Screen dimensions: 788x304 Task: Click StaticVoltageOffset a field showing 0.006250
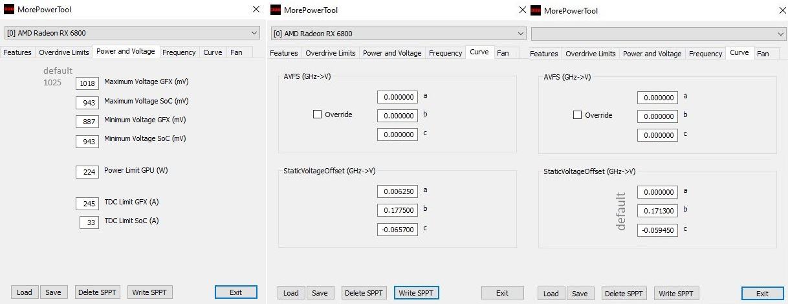pyautogui.click(x=397, y=191)
